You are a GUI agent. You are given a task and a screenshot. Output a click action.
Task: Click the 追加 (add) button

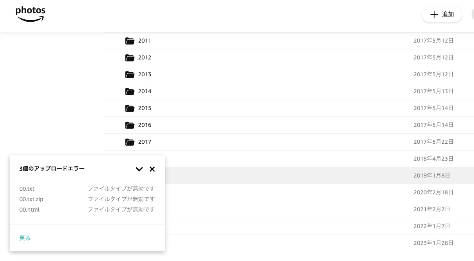(x=441, y=14)
